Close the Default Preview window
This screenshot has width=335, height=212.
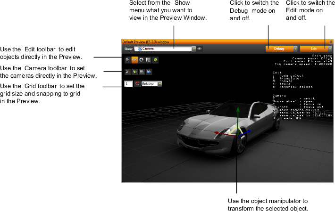click(x=330, y=42)
